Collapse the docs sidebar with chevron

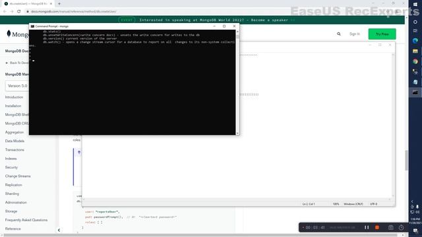[59, 230]
